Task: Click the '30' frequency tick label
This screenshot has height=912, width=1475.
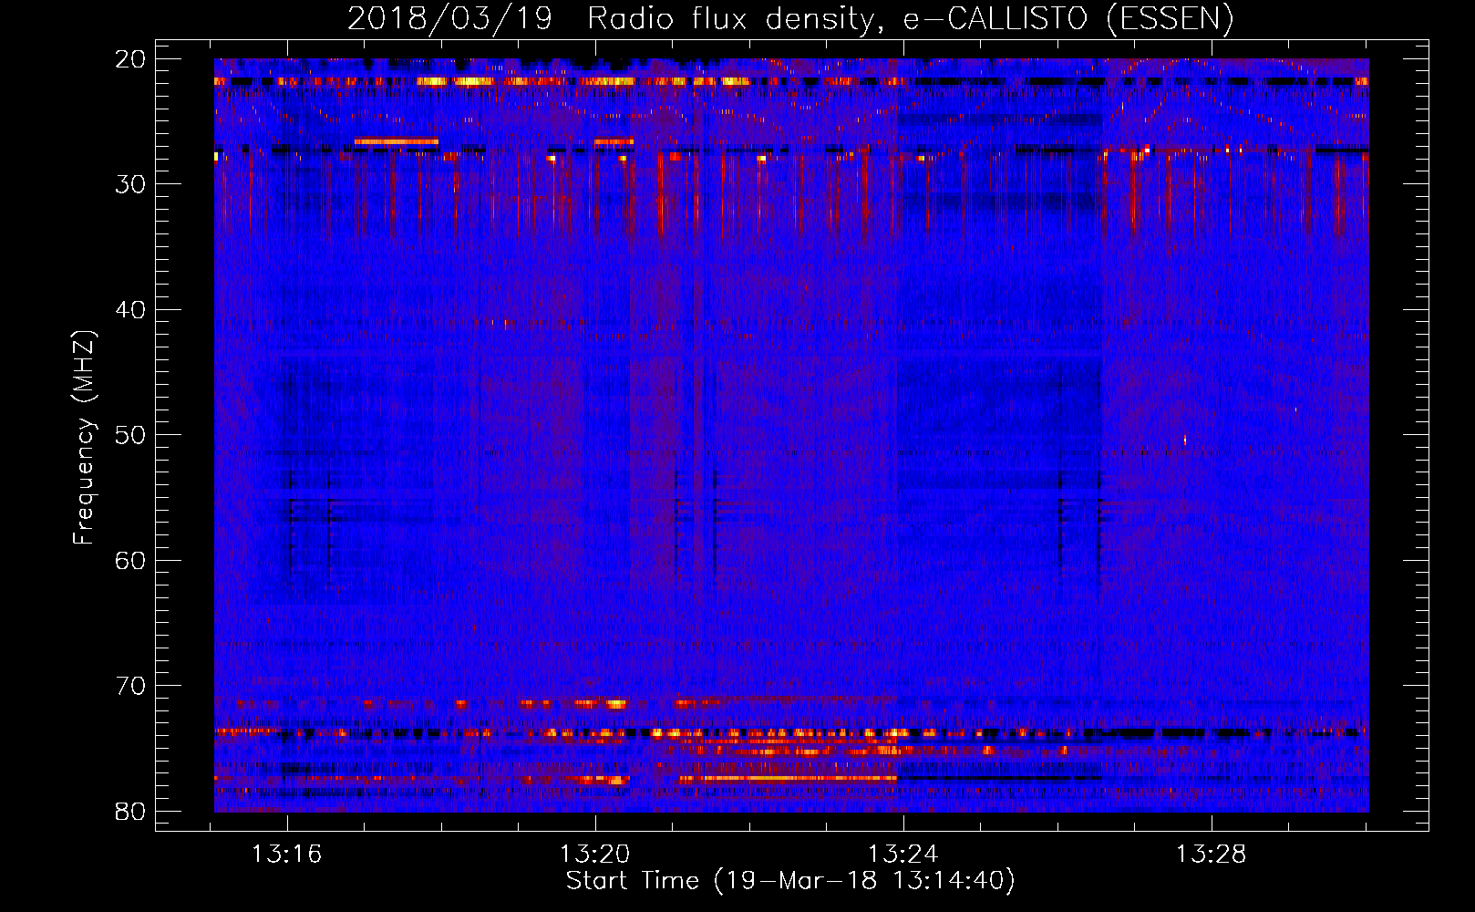Action: (x=131, y=184)
